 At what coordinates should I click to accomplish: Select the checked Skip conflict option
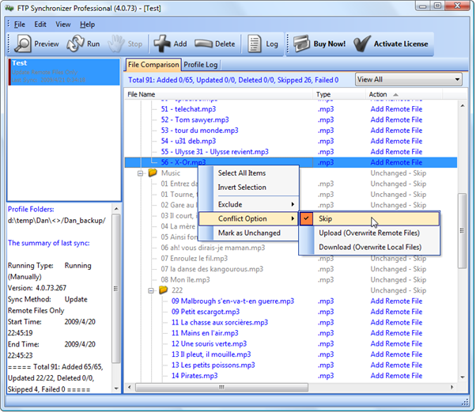(x=325, y=218)
